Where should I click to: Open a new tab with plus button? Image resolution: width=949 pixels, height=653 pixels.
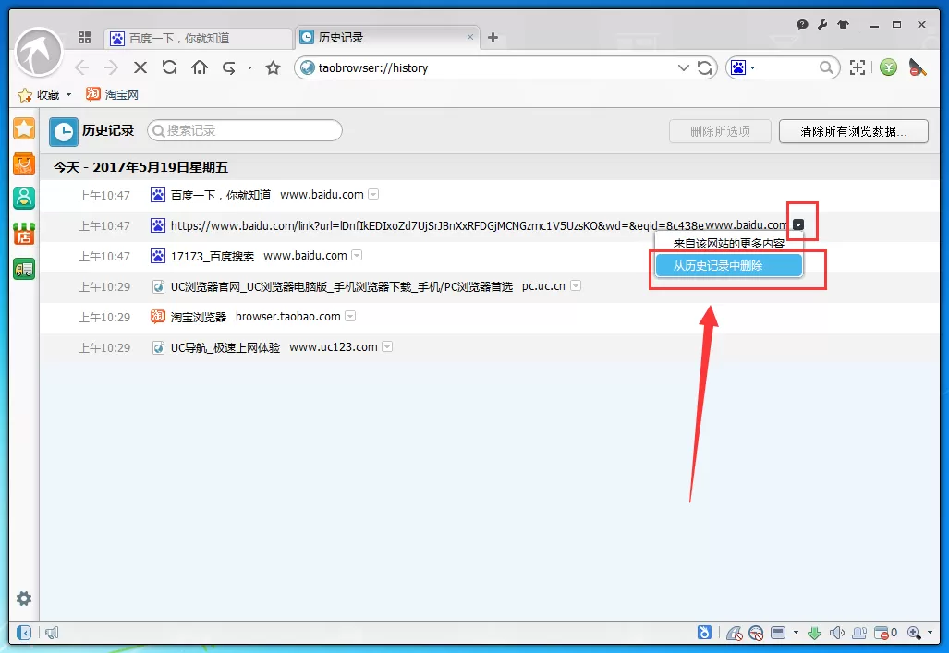click(493, 38)
